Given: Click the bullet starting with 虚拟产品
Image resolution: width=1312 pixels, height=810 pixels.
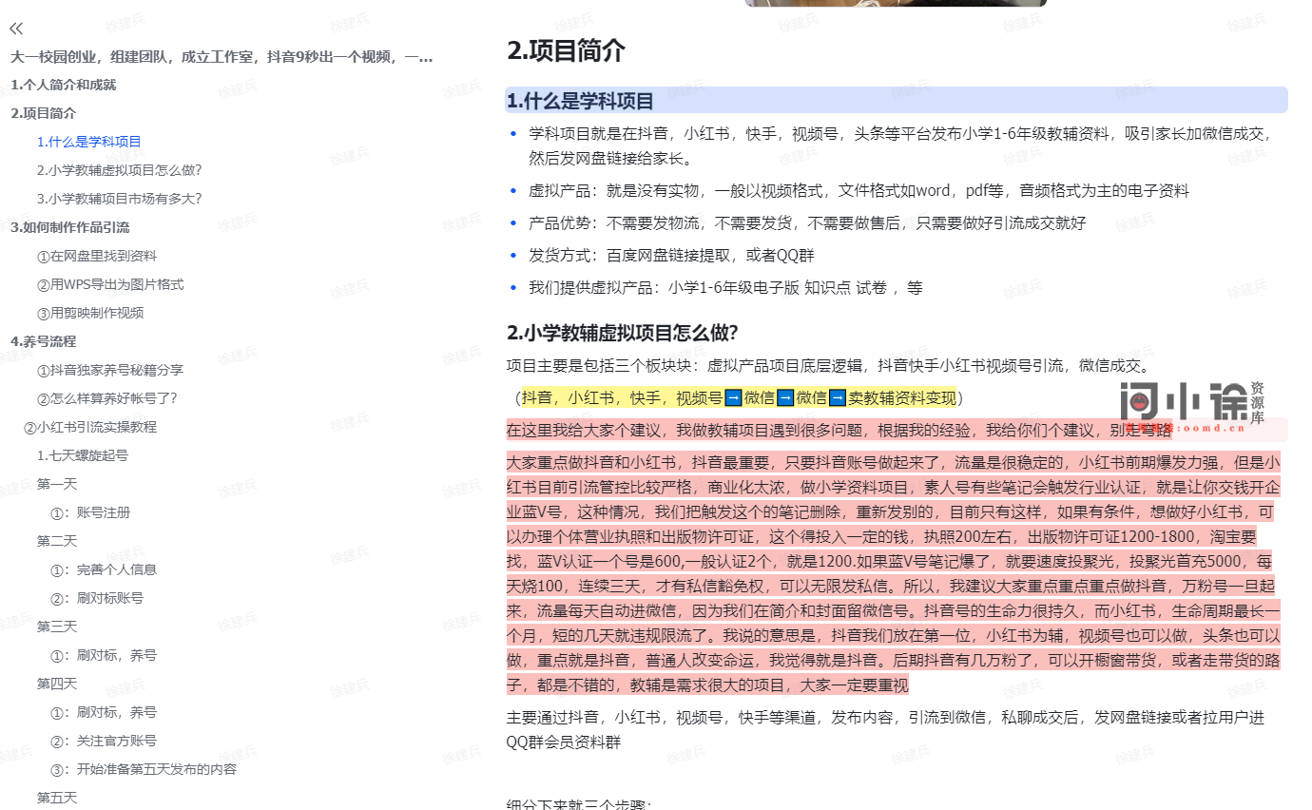Looking at the screenshot, I should [x=859, y=190].
